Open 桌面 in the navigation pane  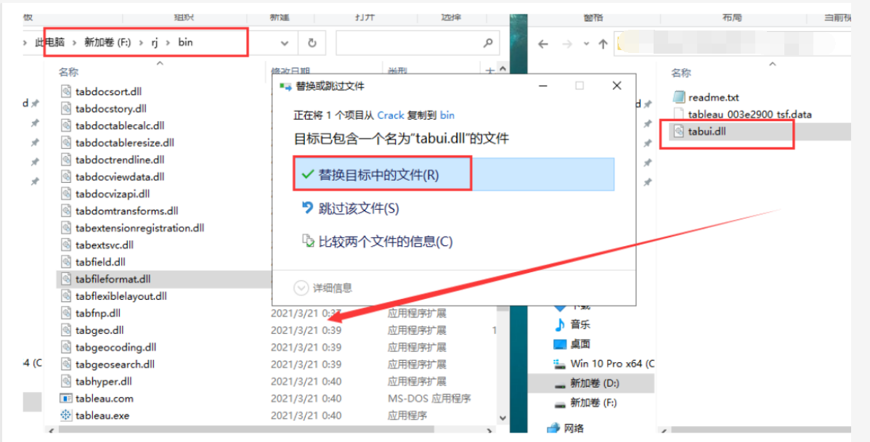(x=580, y=345)
